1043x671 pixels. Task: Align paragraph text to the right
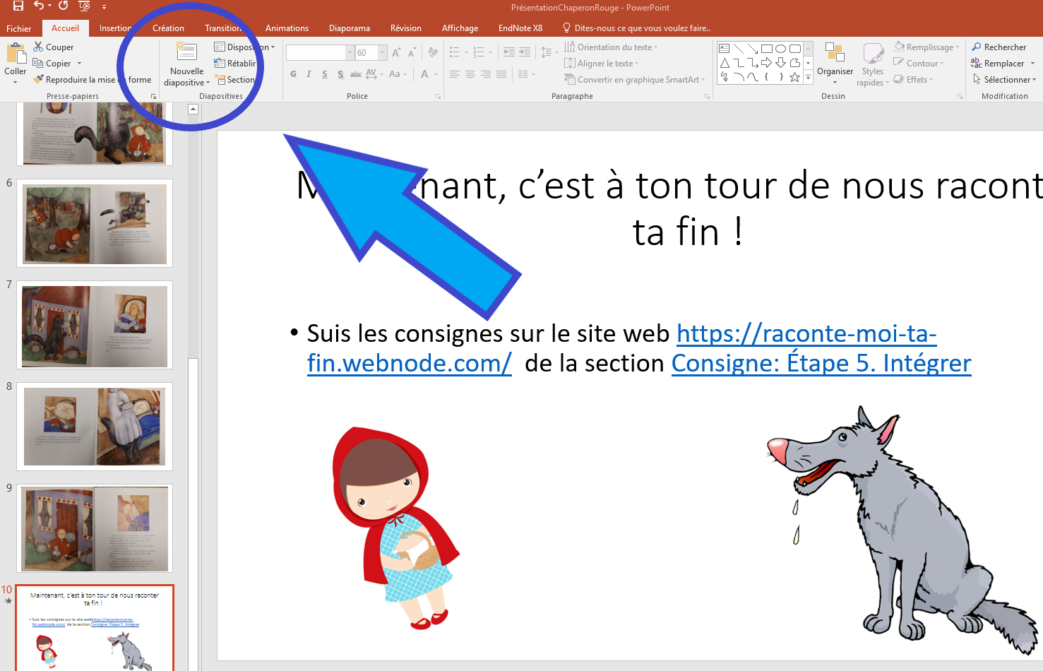486,74
